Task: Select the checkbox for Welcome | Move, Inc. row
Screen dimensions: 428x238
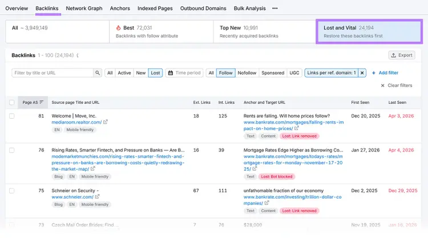Action: click(x=12, y=116)
